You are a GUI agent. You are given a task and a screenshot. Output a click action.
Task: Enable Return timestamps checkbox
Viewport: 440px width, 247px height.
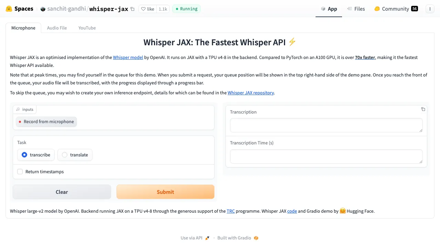point(20,172)
